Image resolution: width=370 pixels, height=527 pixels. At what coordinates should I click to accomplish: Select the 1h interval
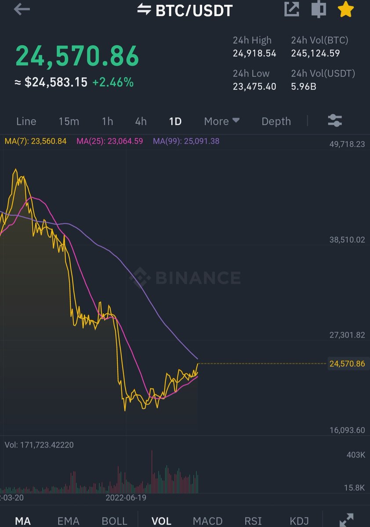(107, 121)
